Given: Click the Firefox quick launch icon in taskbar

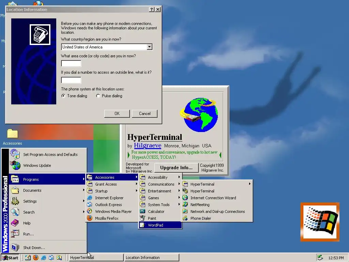Looking at the screenshot, I should [35, 258].
